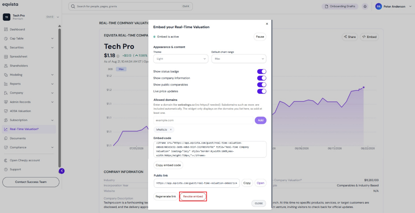Click info icon next to $1.18 price
This screenshot has width=415, height=213.
[x=118, y=56]
